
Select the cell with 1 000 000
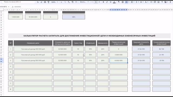click(16, 17)
